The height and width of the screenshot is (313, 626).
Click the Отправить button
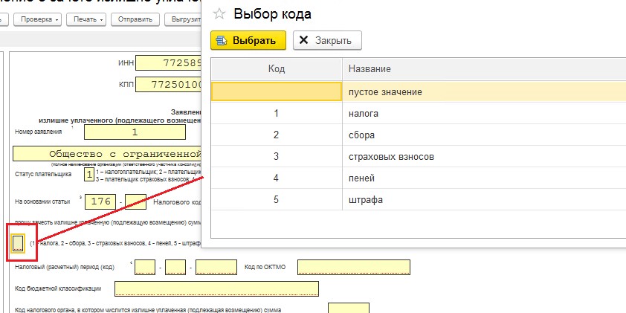pyautogui.click(x=135, y=19)
